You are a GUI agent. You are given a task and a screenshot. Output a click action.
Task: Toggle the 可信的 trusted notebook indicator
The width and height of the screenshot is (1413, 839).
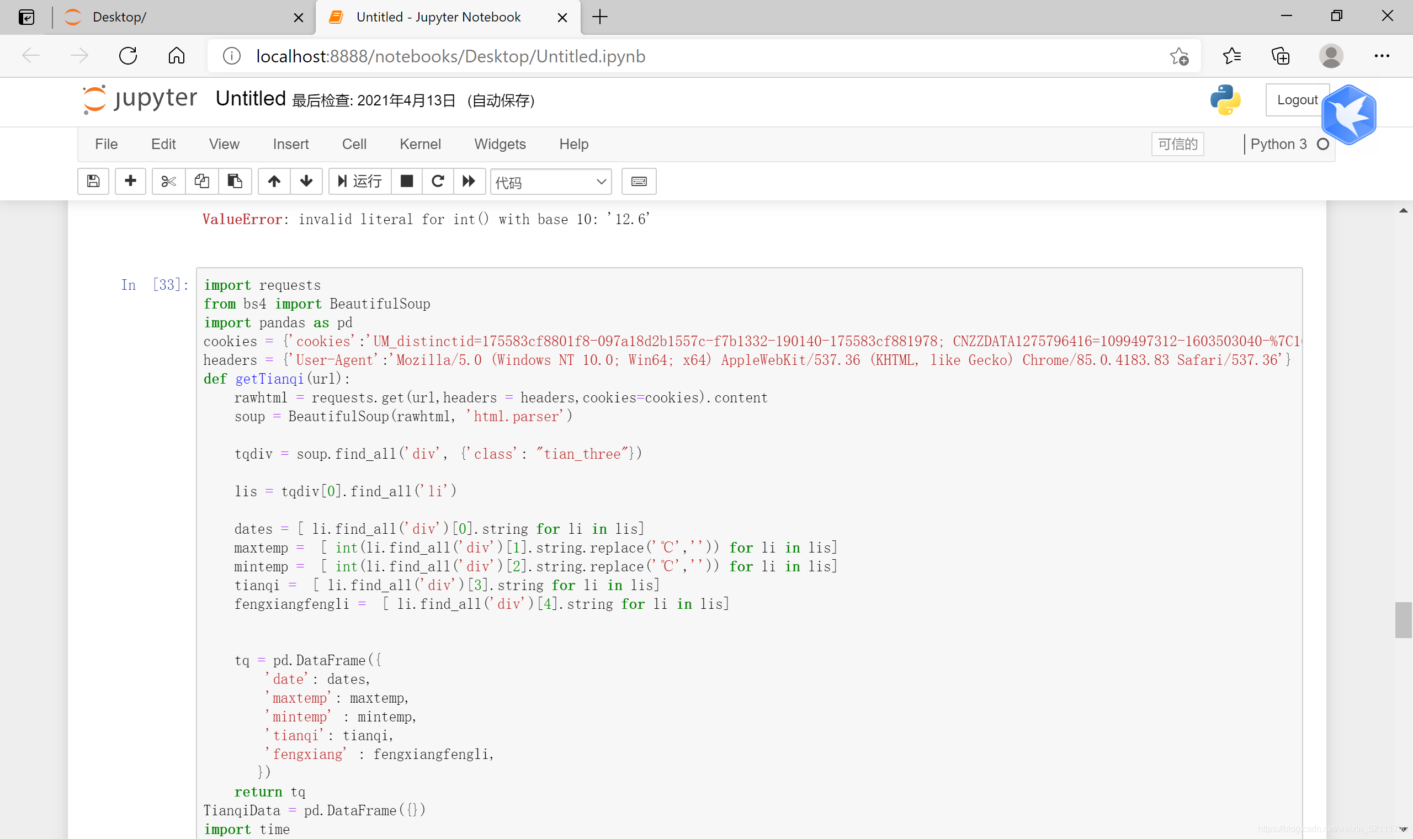(1177, 144)
